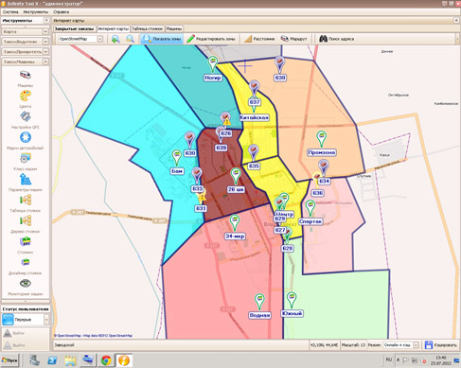The width and height of the screenshot is (461, 368).
Task: Open Дерево стоянок icon
Action: click(x=26, y=220)
